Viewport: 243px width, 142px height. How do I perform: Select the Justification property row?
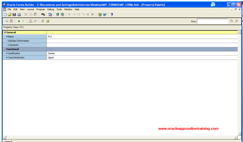coord(120,53)
